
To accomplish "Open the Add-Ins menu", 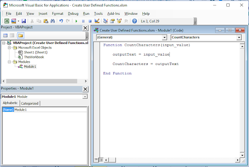I will (x=113, y=14).
